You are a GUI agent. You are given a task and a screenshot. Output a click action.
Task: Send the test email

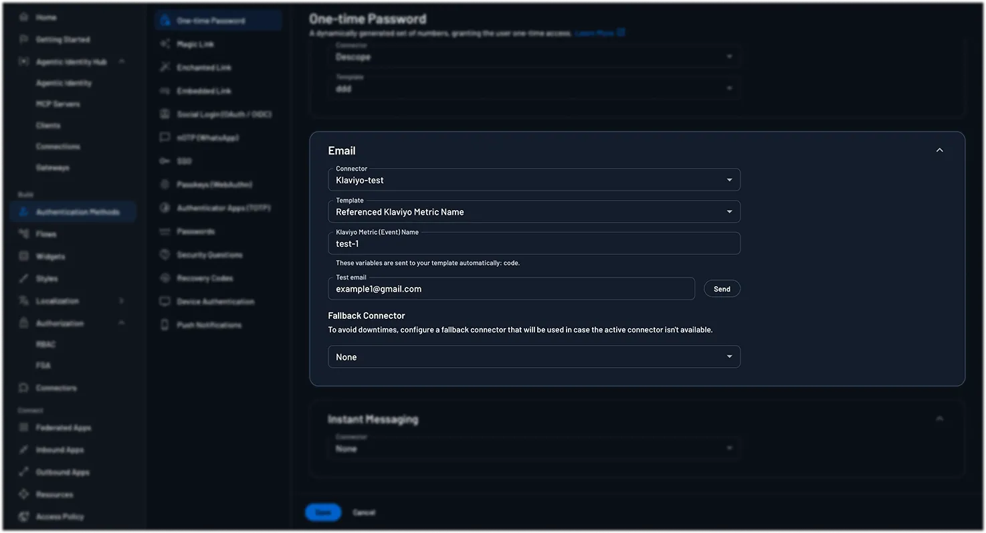pyautogui.click(x=722, y=289)
